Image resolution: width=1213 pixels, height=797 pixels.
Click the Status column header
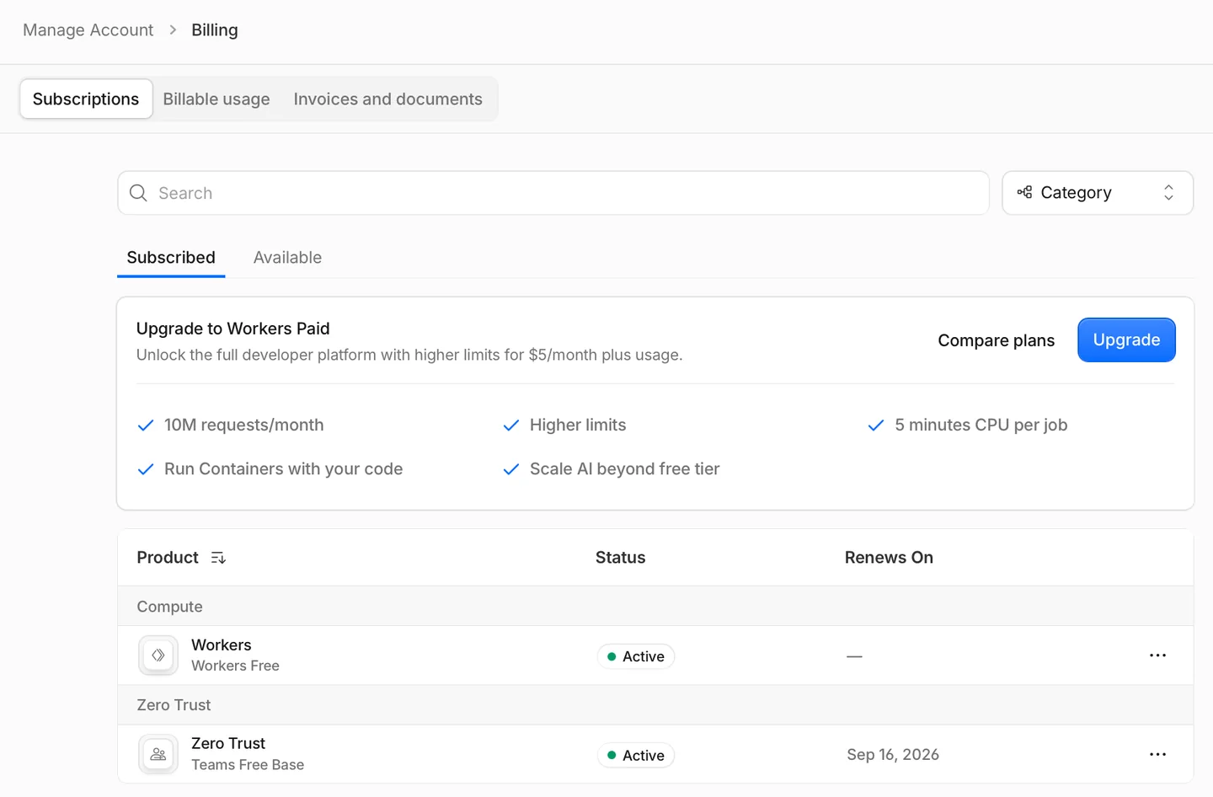coord(620,558)
